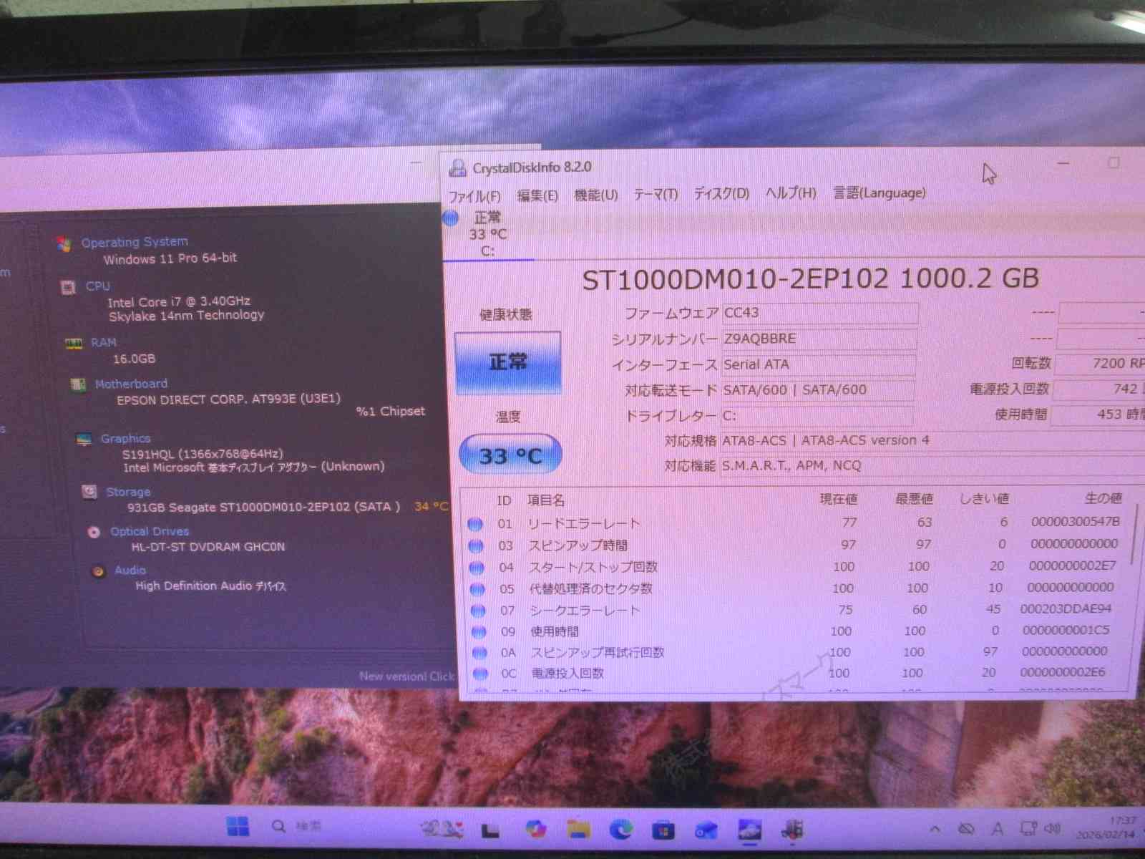This screenshot has height=859, width=1145.
Task: Click the Audio speaker icon
Action: [x=99, y=571]
